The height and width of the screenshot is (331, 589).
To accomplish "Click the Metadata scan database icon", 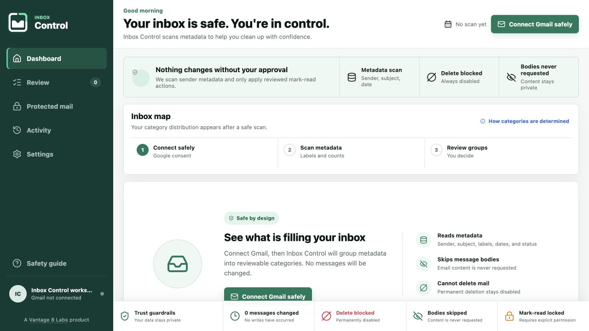I will pos(352,77).
